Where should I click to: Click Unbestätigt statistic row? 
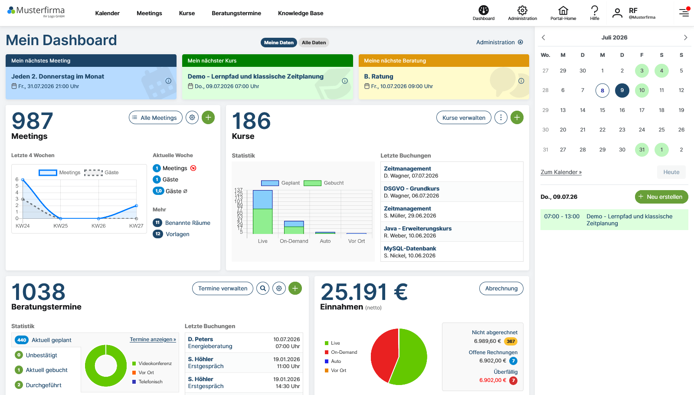click(x=36, y=355)
